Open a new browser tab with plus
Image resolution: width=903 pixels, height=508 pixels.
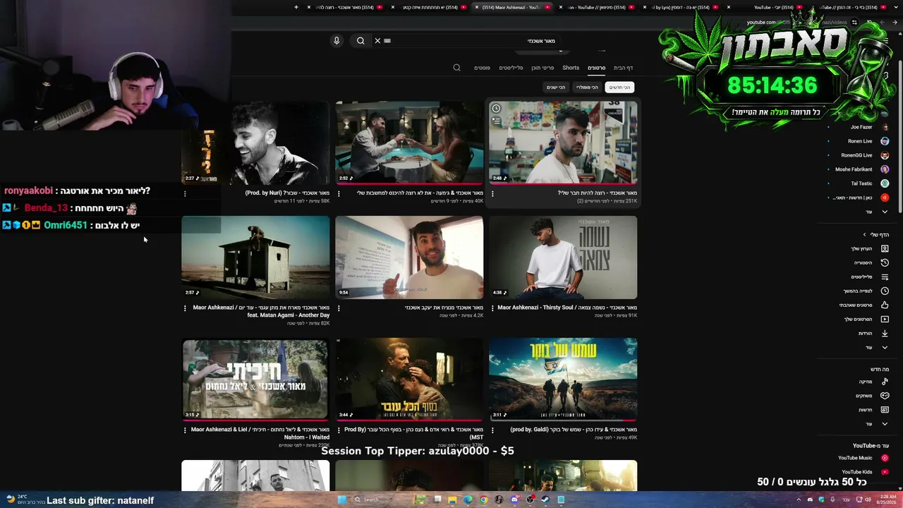pos(296,7)
